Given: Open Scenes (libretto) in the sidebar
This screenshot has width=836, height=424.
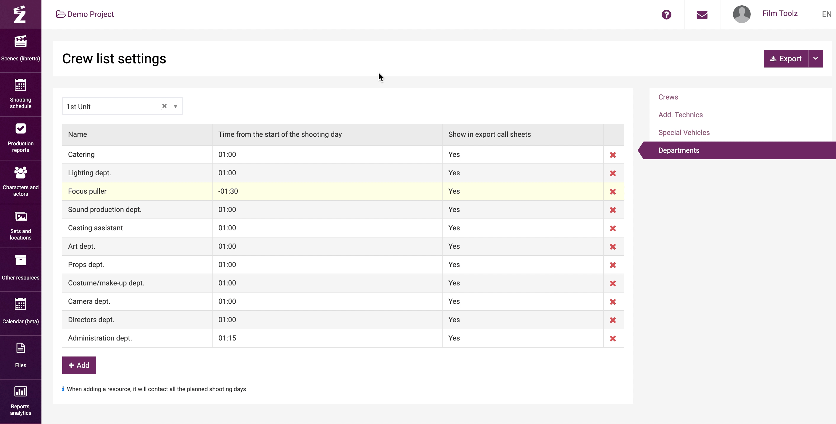Looking at the screenshot, I should (20, 50).
